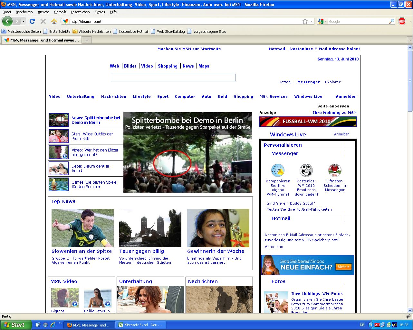Click Mehr button in Neue Einfach banner
The height and width of the screenshot is (330, 413).
pyautogui.click(x=343, y=267)
